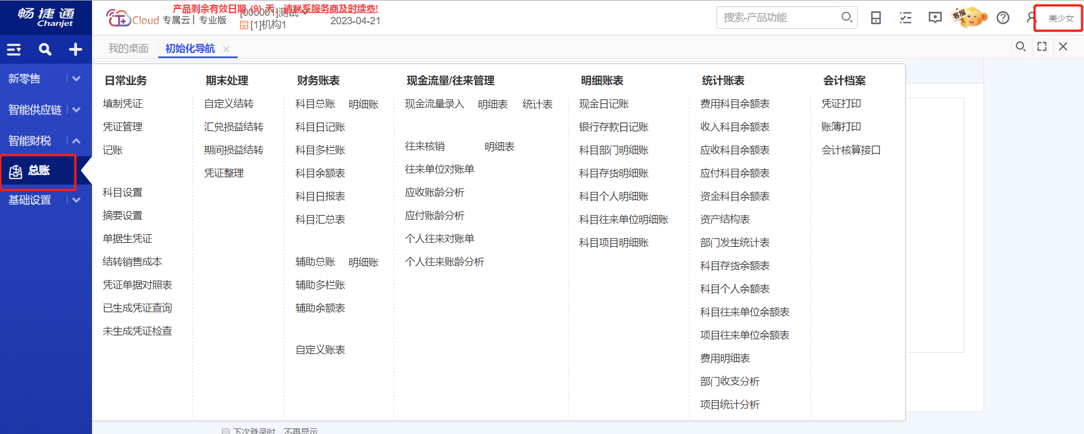This screenshot has height=434, width=1084.
Task: Open 自定义账表
Action: pos(320,350)
